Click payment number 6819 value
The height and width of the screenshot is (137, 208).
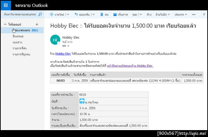click(83, 95)
